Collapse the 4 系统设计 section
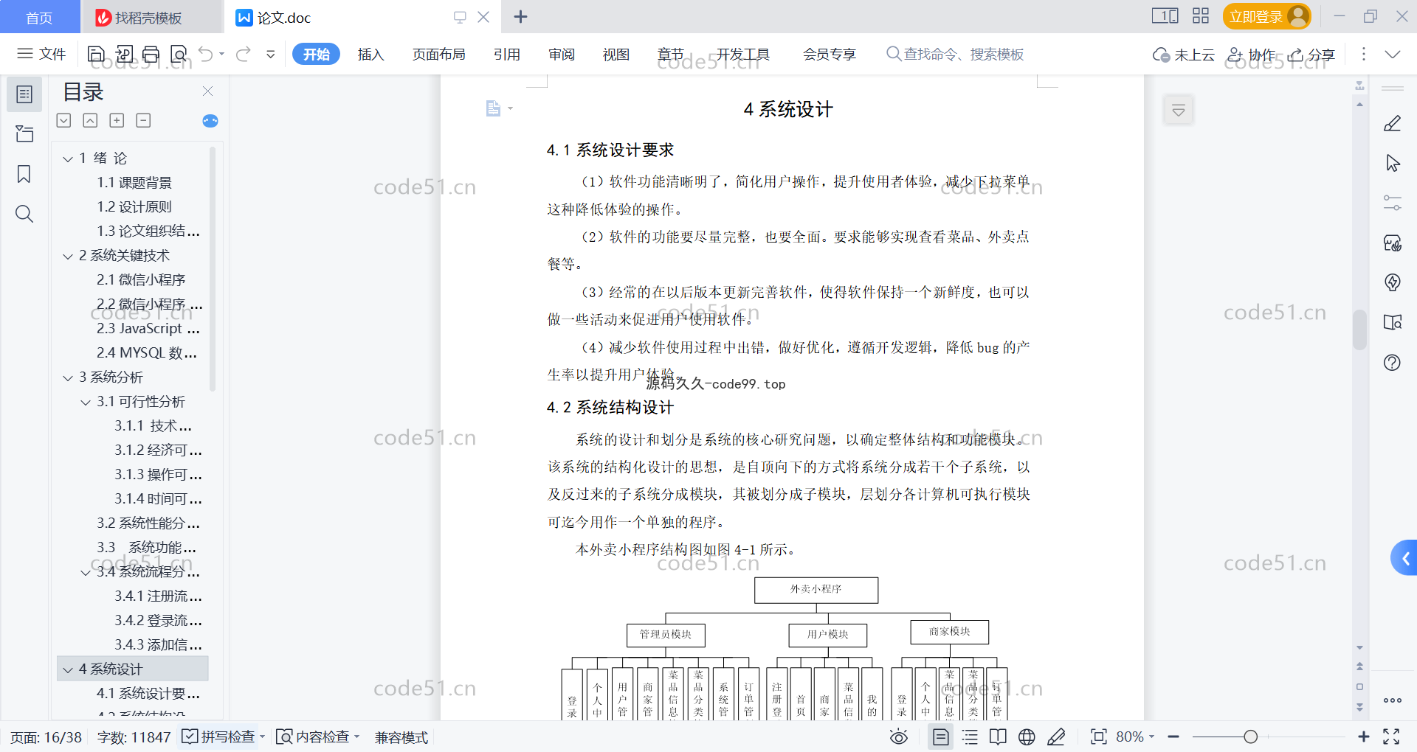Image resolution: width=1417 pixels, height=752 pixels. point(68,669)
